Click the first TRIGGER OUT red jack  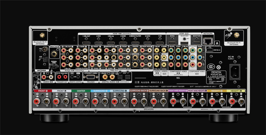coord(59,77)
